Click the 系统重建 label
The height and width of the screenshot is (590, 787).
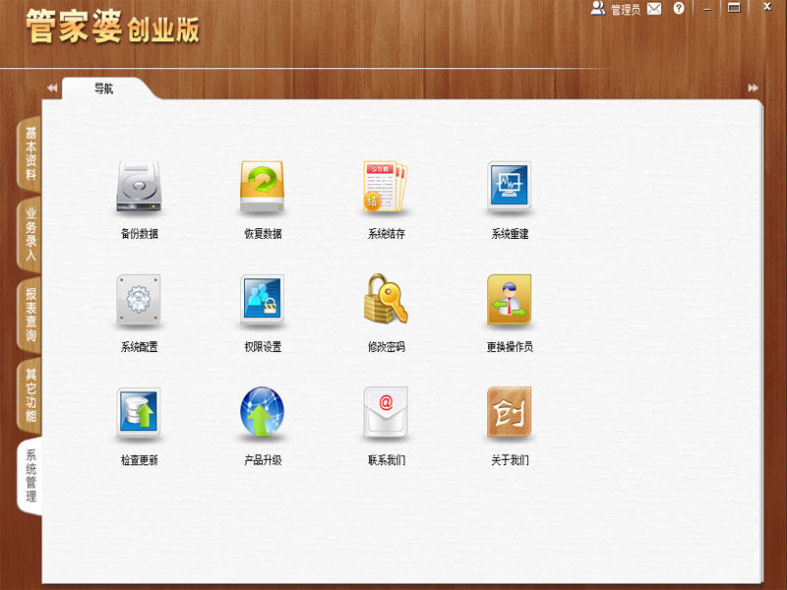(x=510, y=233)
